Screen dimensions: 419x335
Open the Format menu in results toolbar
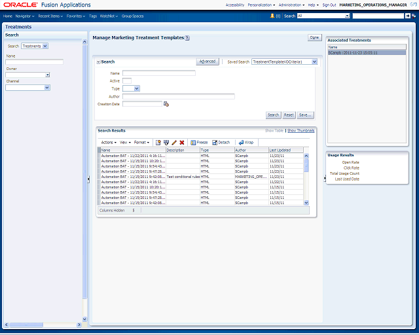[x=141, y=143]
